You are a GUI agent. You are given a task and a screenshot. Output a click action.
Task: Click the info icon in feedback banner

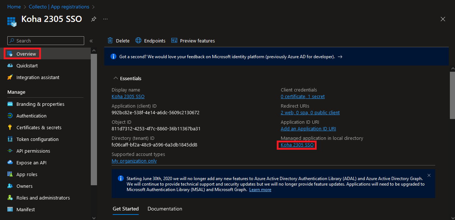[x=113, y=56]
